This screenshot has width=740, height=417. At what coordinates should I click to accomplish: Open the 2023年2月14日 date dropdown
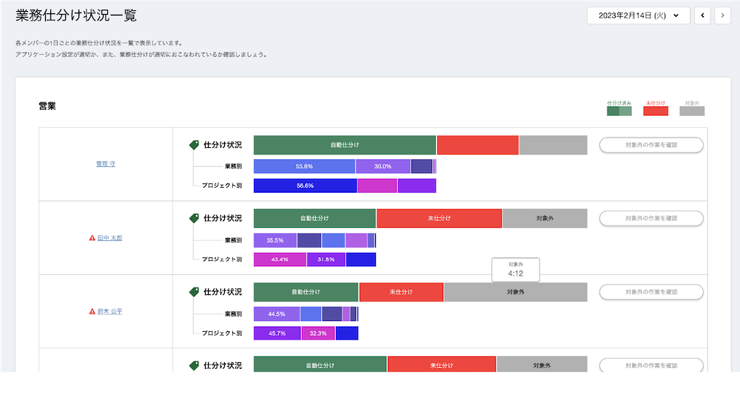(638, 16)
